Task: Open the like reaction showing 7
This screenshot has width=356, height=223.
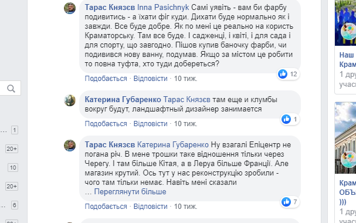Action: 290,202
